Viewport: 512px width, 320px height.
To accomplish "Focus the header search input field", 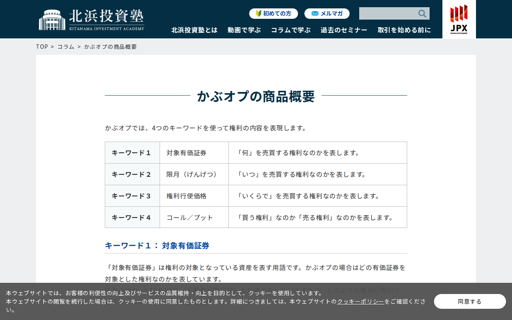I will [x=388, y=14].
